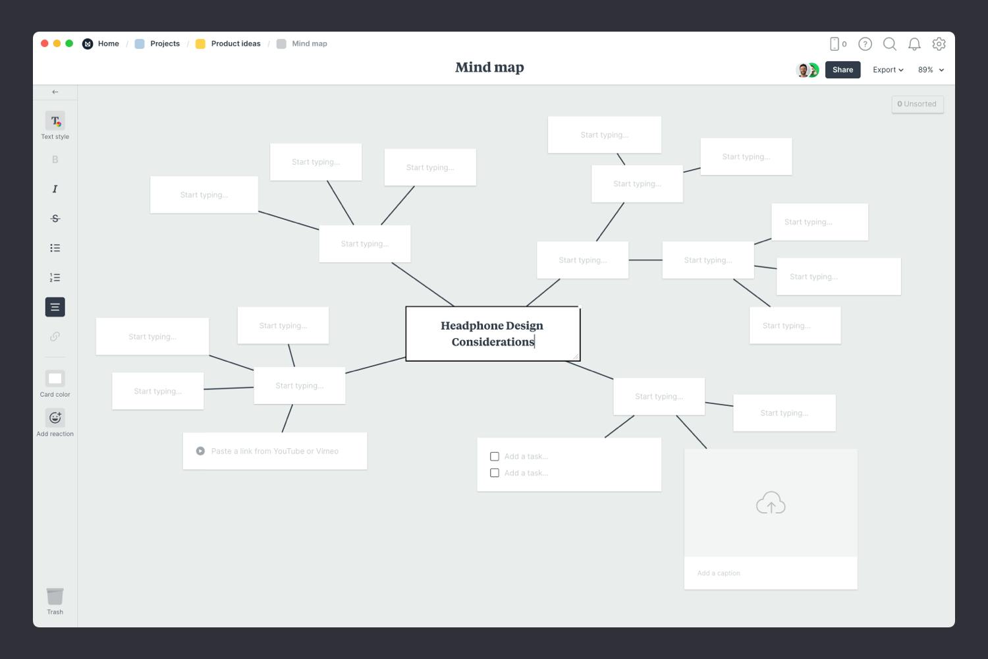Open the 0 Unsorted panel

click(x=917, y=103)
